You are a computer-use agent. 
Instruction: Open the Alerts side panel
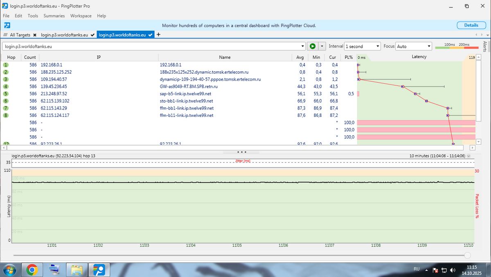485,46
